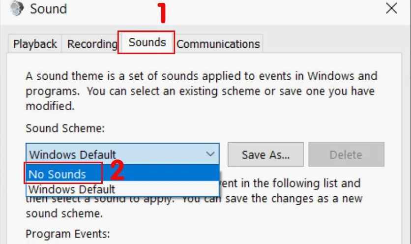Click the Sound window title text
The width and height of the screenshot is (411, 244).
(x=48, y=8)
